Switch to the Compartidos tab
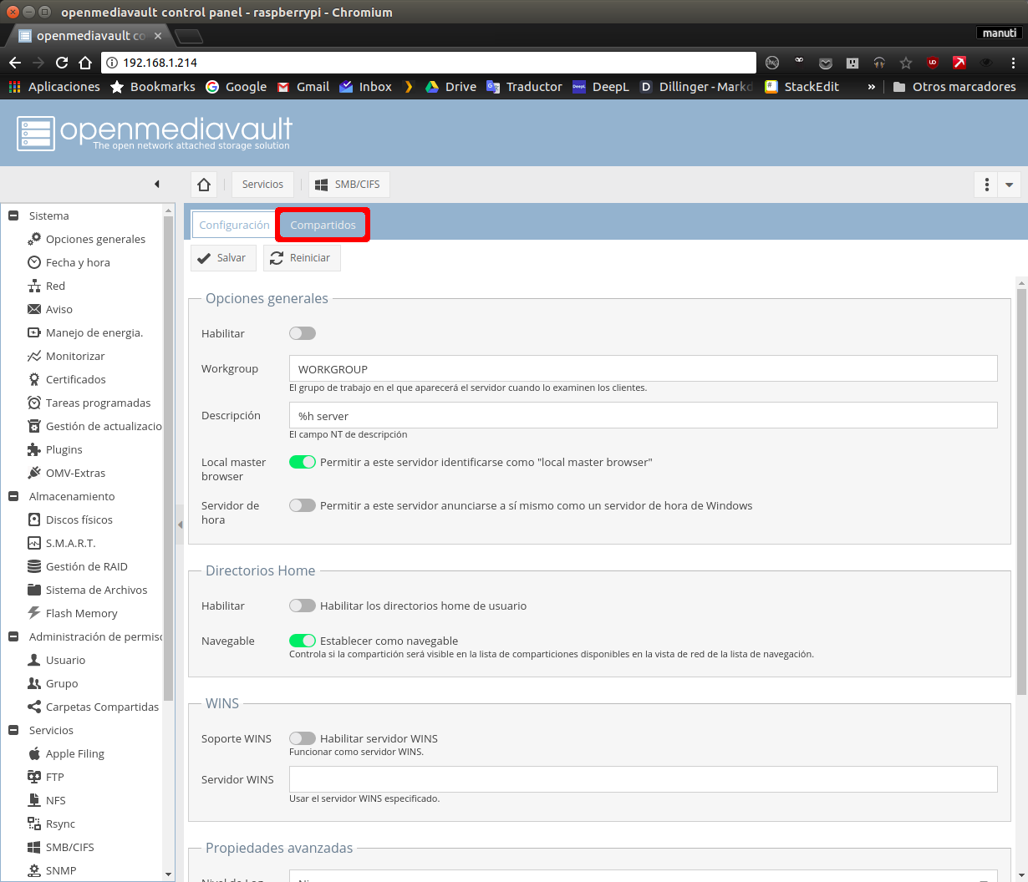Screen dimensions: 1028x882 click(323, 226)
